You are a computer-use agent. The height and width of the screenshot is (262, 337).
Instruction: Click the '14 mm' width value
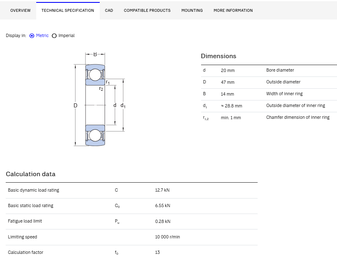point(228,94)
